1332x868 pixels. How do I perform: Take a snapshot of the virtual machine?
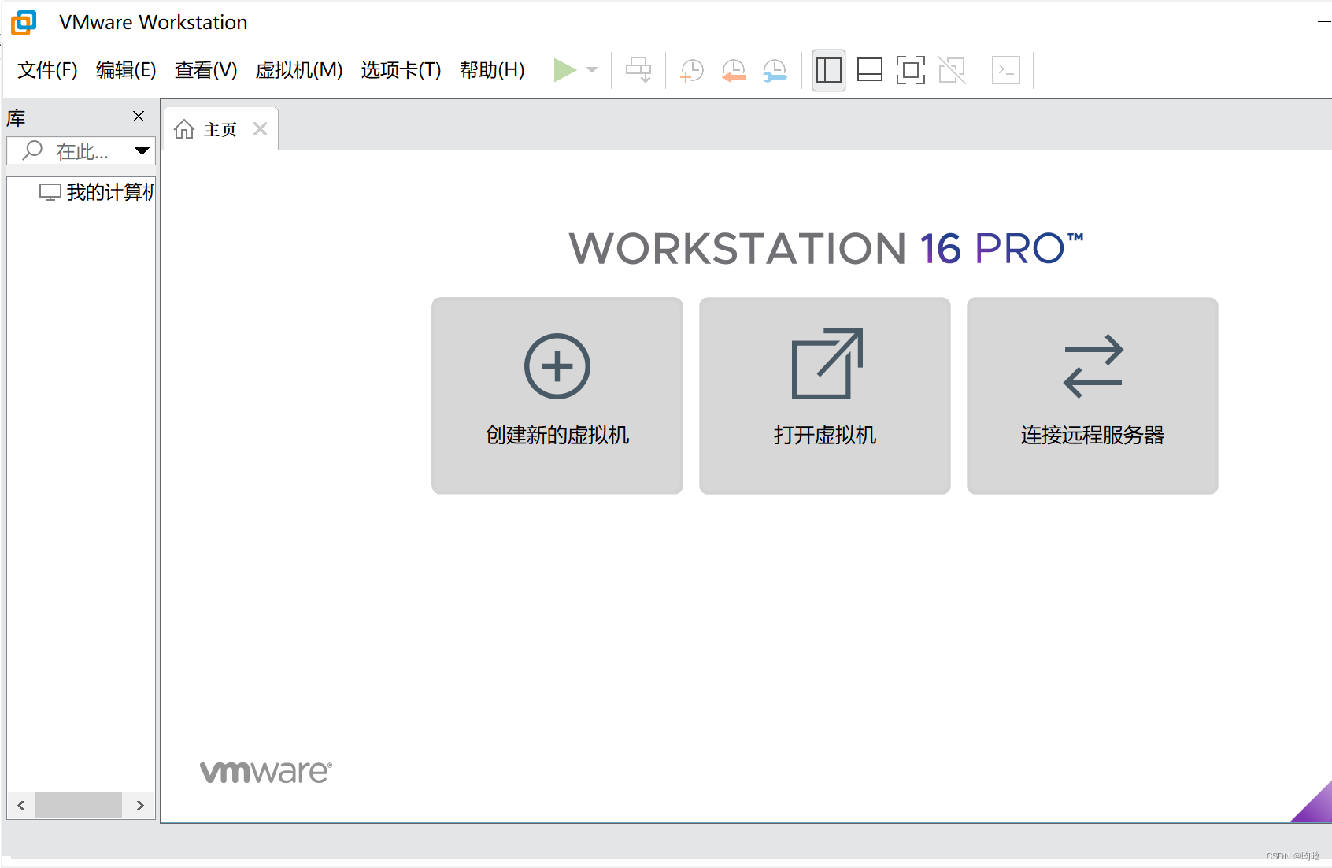pos(690,70)
